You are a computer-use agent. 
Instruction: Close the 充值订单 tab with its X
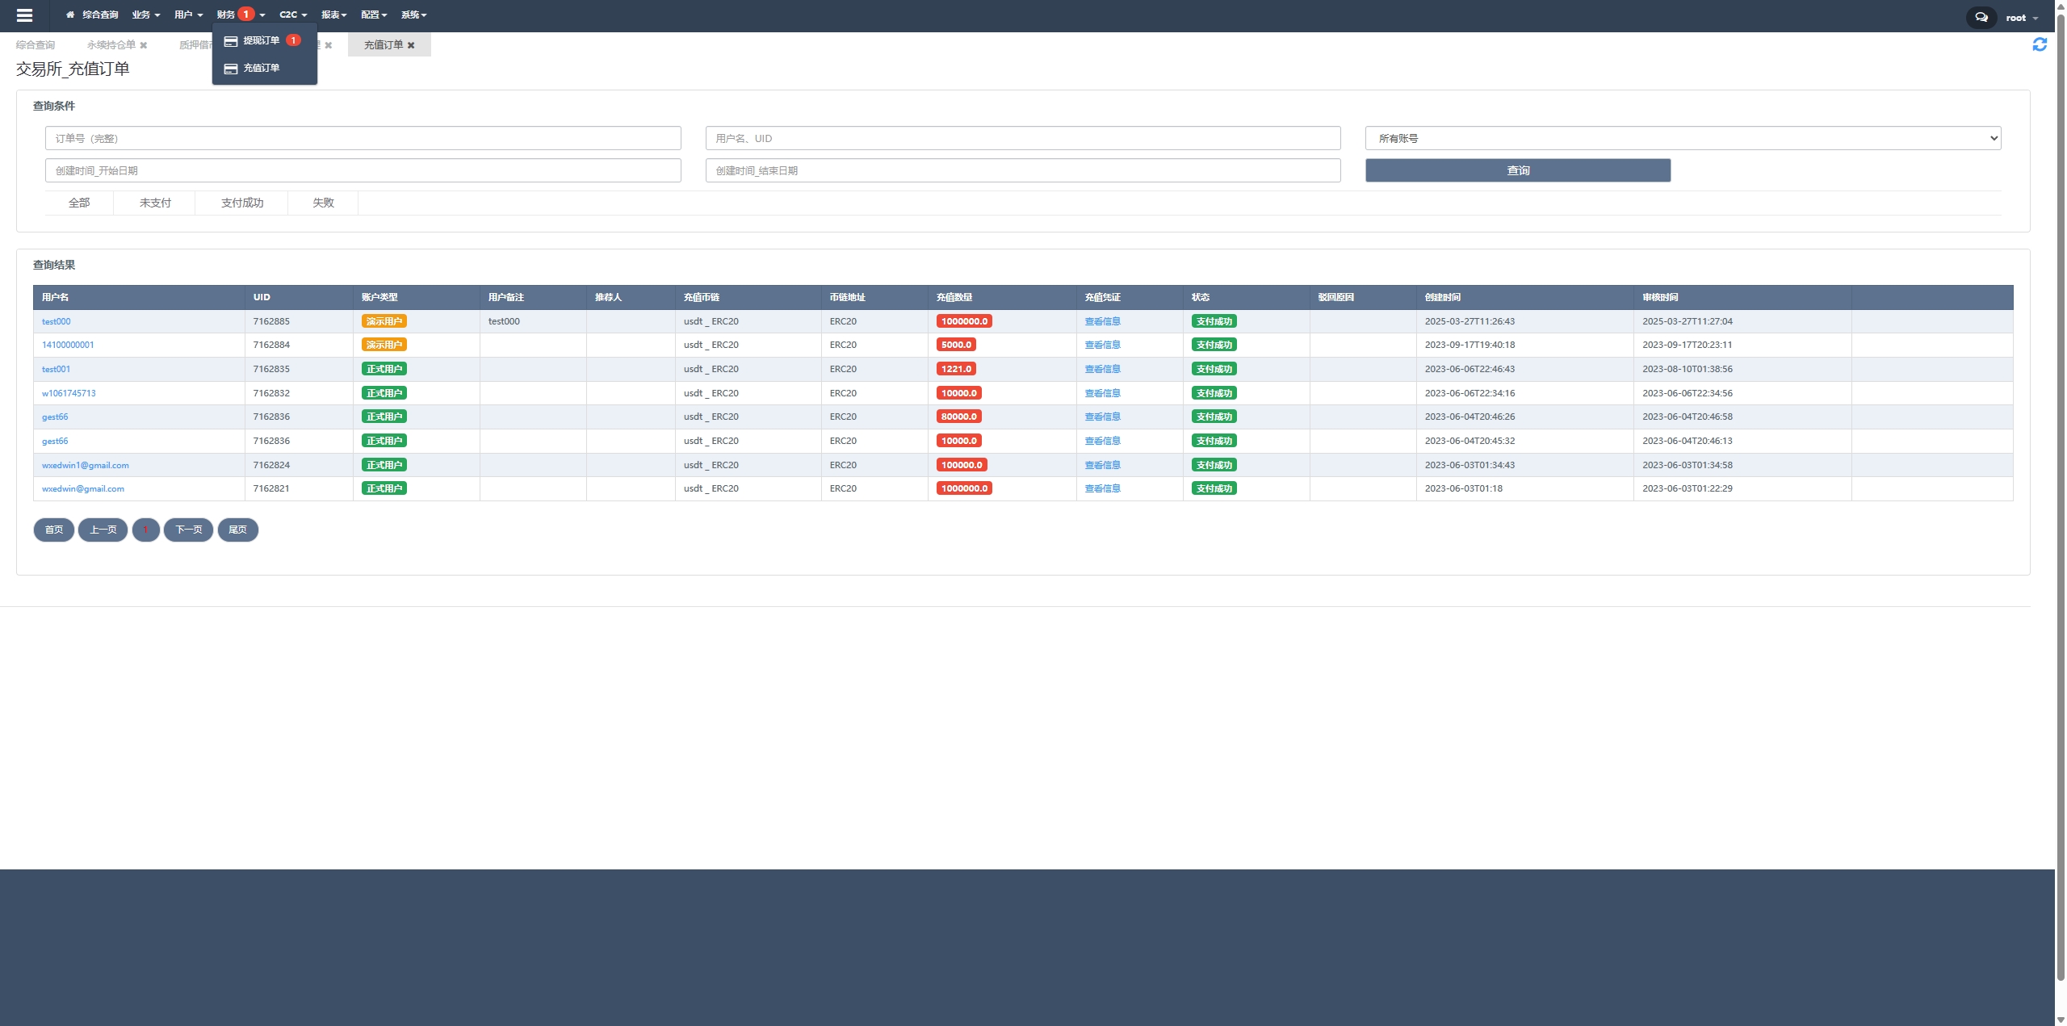(411, 45)
